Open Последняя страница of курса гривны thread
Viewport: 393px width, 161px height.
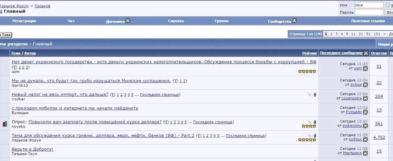(x=245, y=136)
